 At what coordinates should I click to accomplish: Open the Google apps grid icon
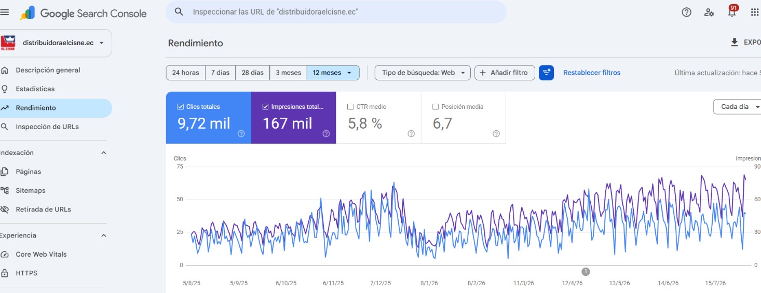pos(754,12)
